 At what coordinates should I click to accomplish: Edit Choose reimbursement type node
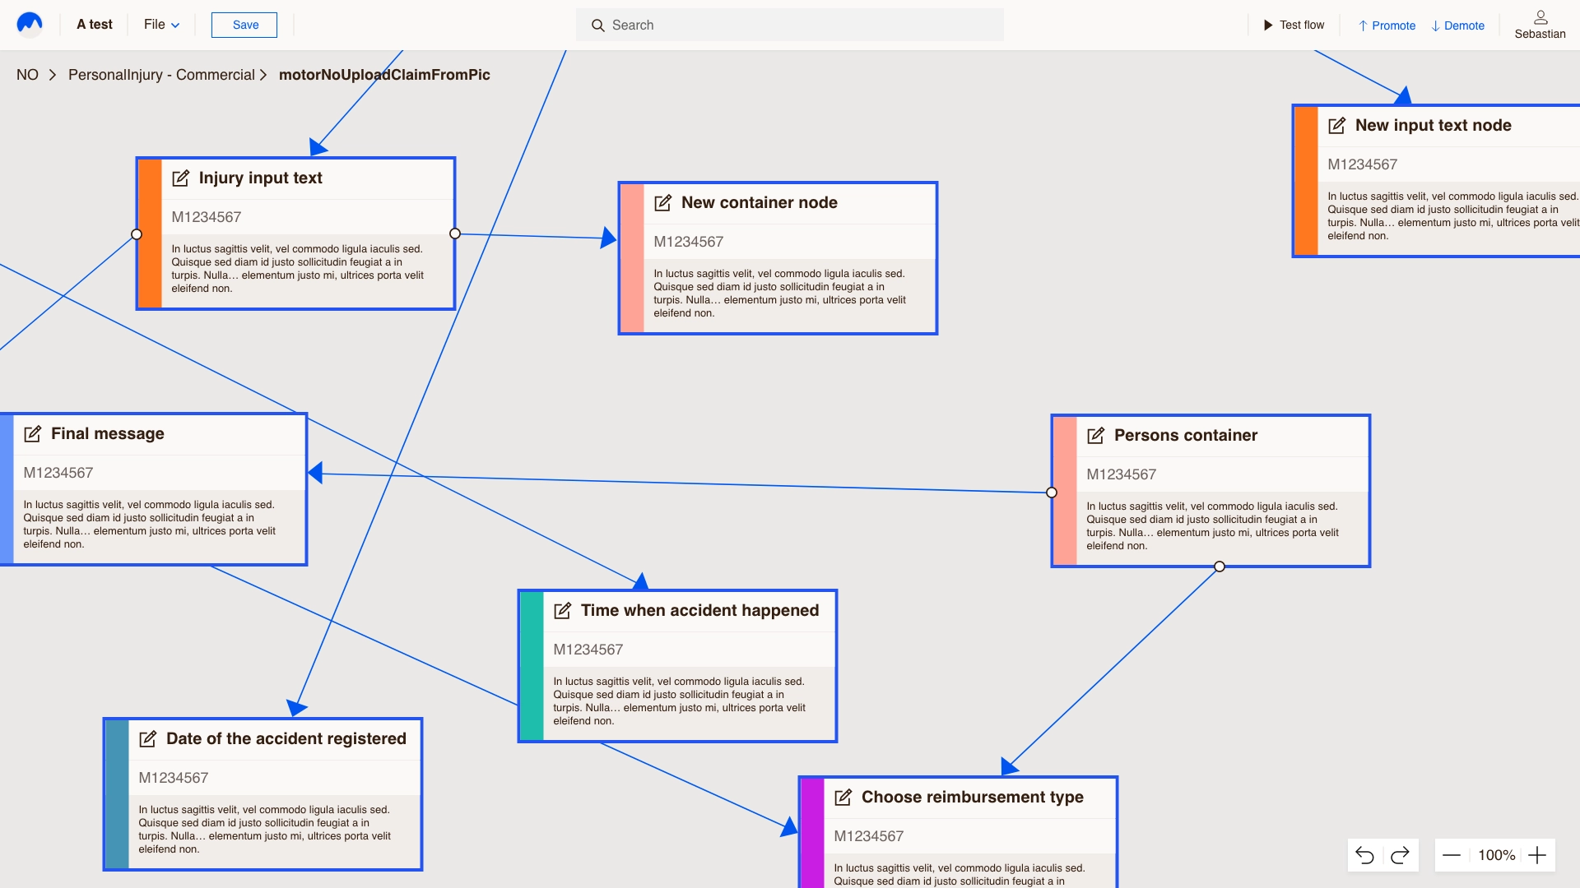(843, 798)
